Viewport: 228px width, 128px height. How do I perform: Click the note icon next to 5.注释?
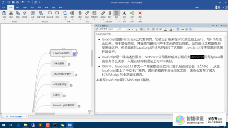tap(64, 96)
